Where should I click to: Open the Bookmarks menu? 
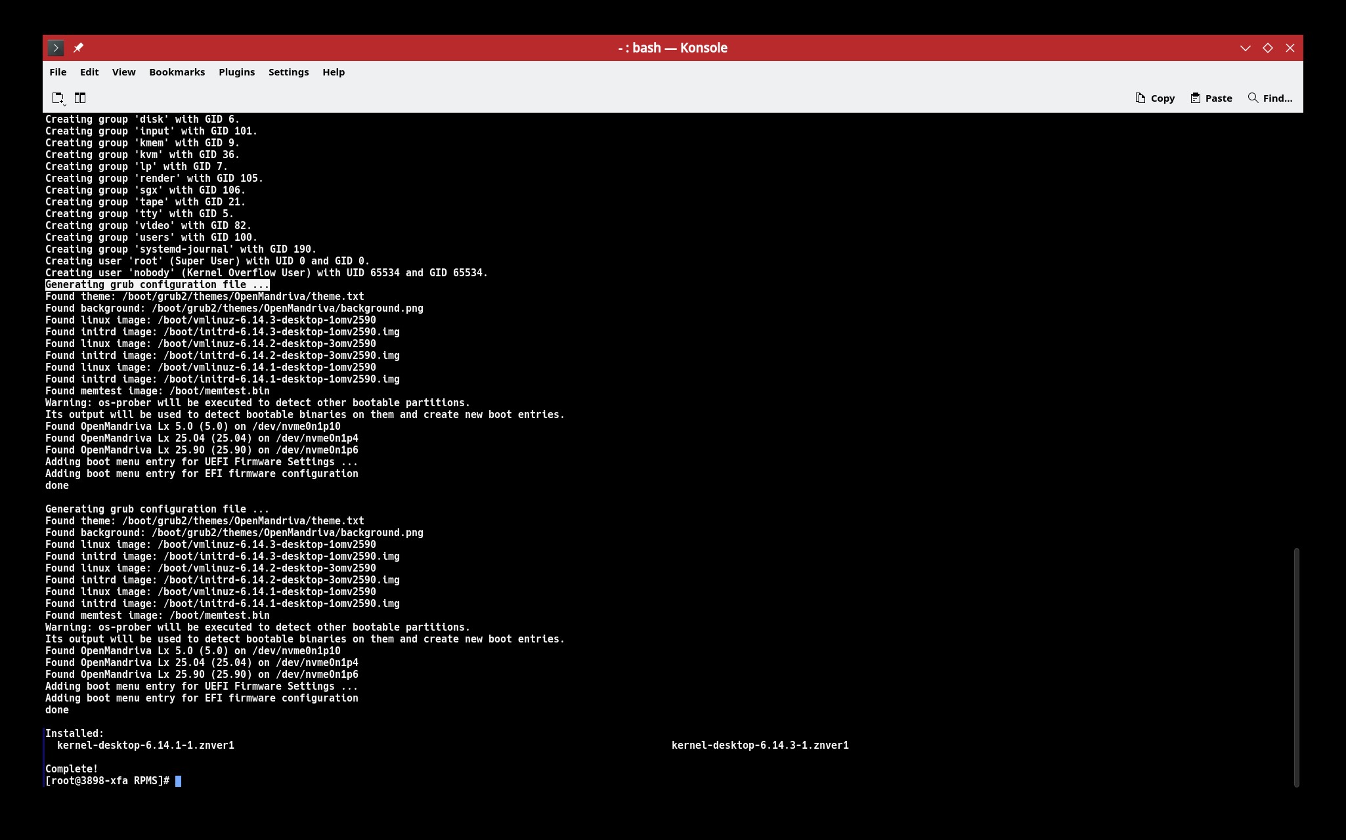click(x=177, y=72)
